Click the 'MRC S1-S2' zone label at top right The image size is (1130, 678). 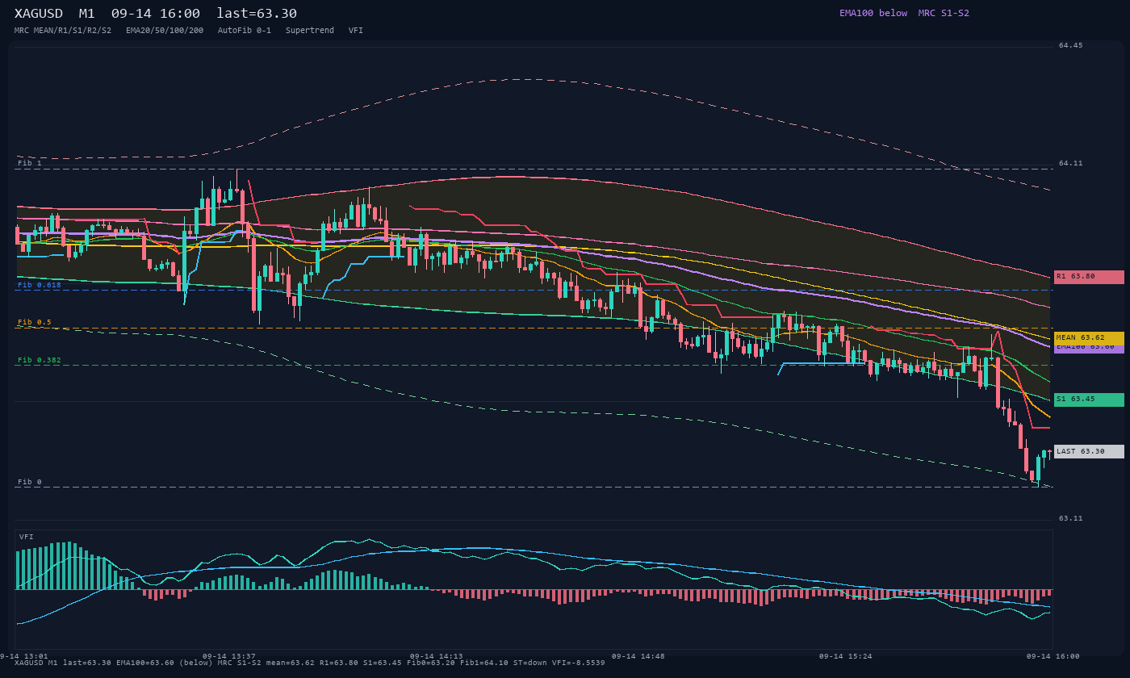(x=944, y=13)
